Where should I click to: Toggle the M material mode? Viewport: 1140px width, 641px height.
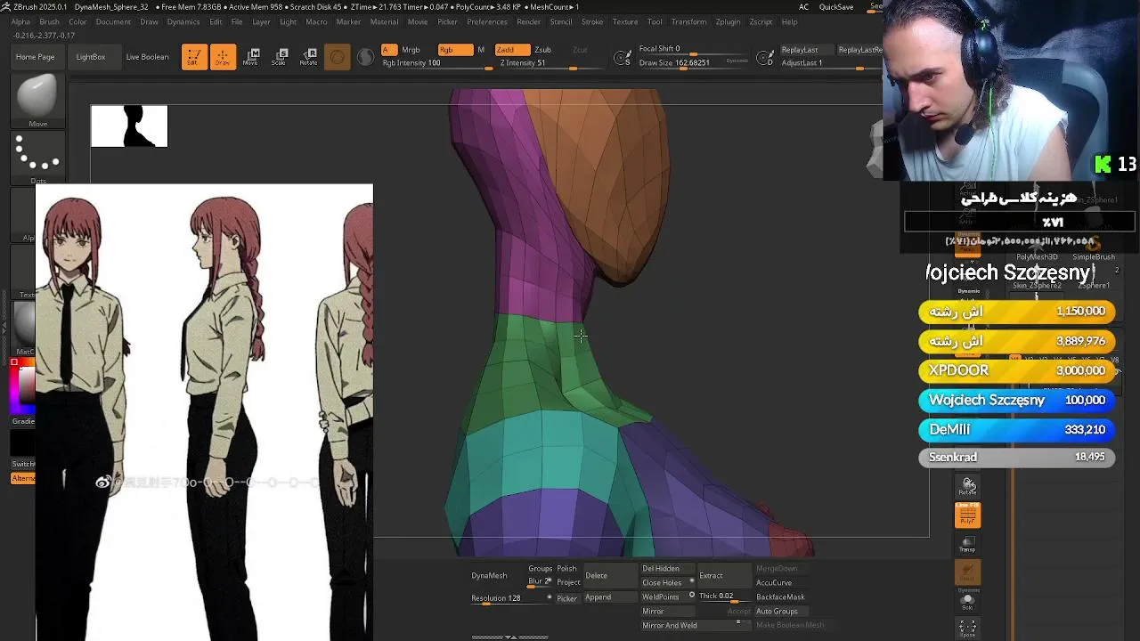tap(481, 50)
